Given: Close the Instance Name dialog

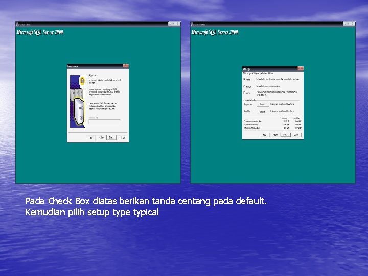Looking at the screenshot, I should pos(126,66).
